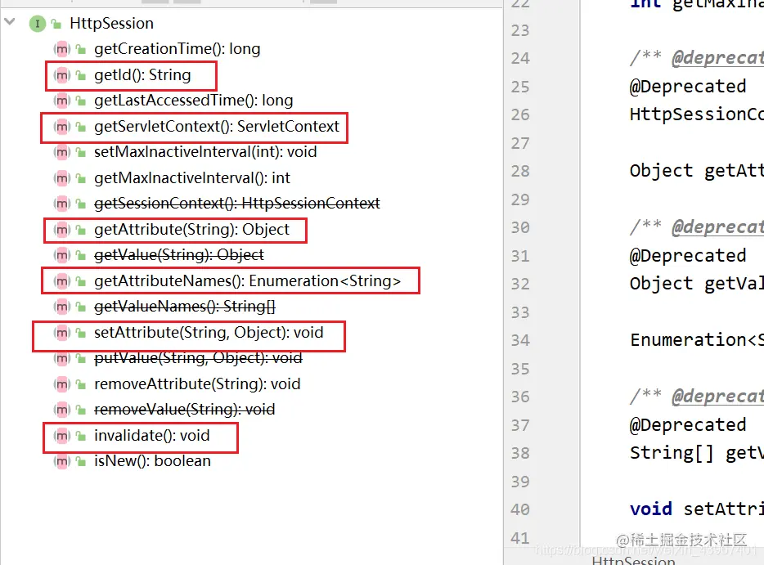This screenshot has height=565, width=764.
Task: Click method icon beside getAttributeNames()
Action: pos(61,281)
